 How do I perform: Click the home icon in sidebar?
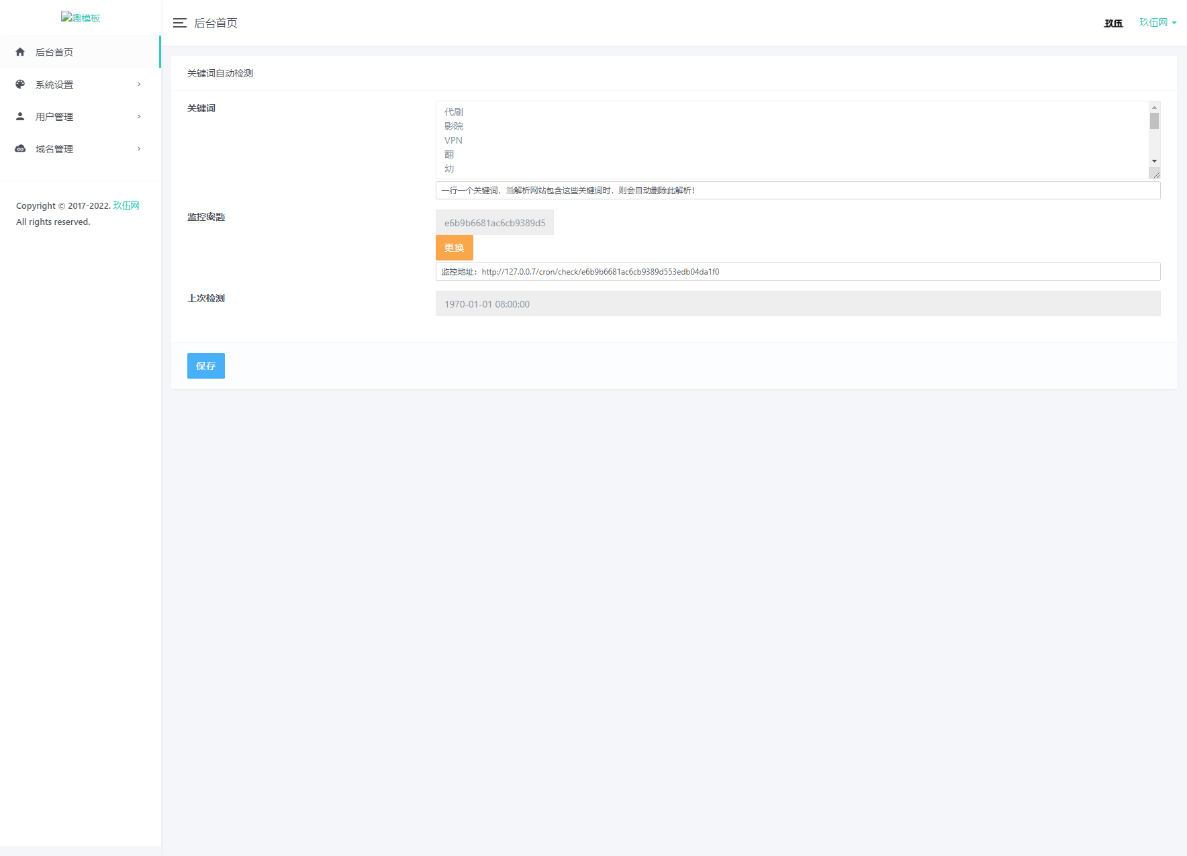click(x=20, y=52)
